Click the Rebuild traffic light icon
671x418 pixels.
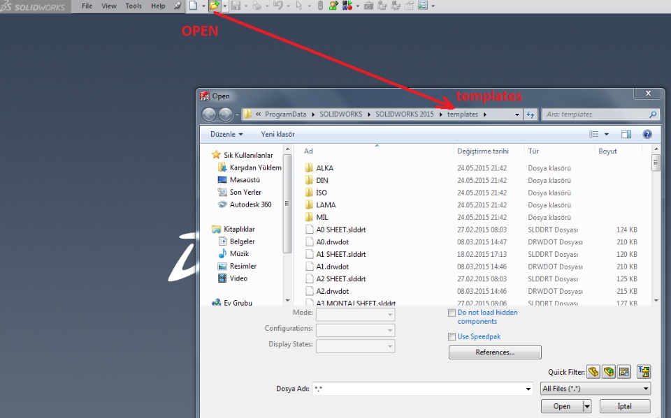[320, 6]
